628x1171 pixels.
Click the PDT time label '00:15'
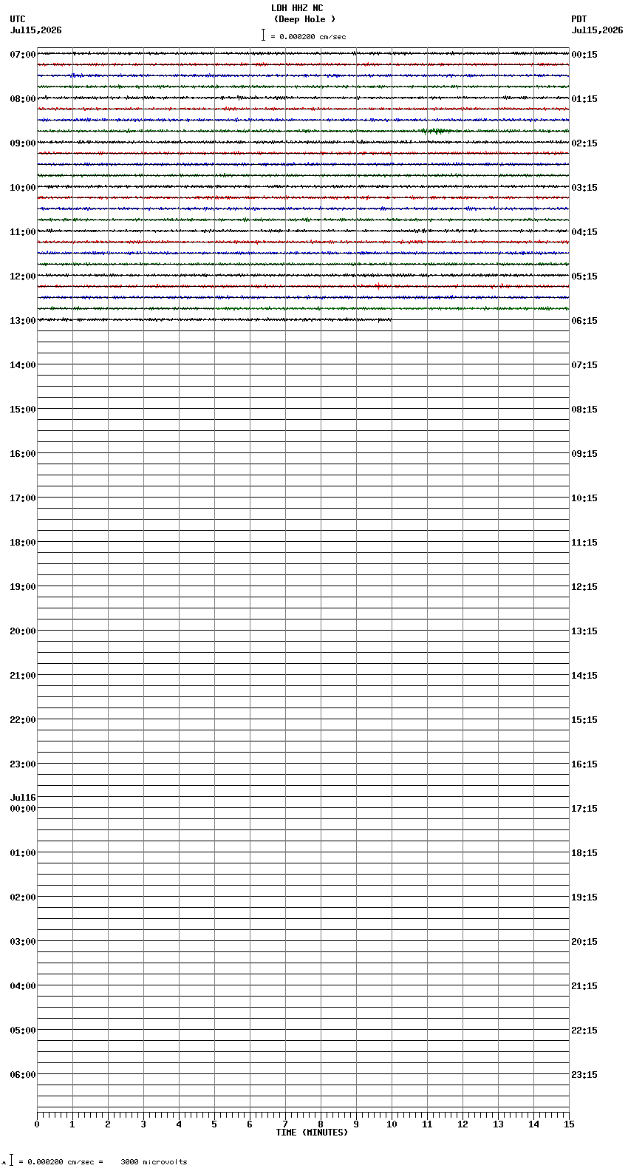[584, 55]
